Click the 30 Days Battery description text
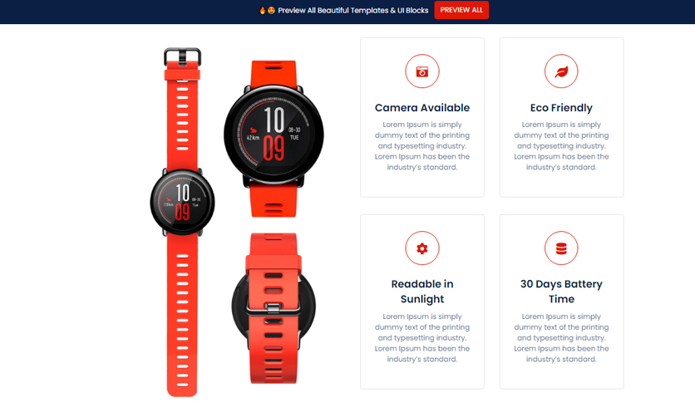The image size is (695, 402). pos(561,338)
